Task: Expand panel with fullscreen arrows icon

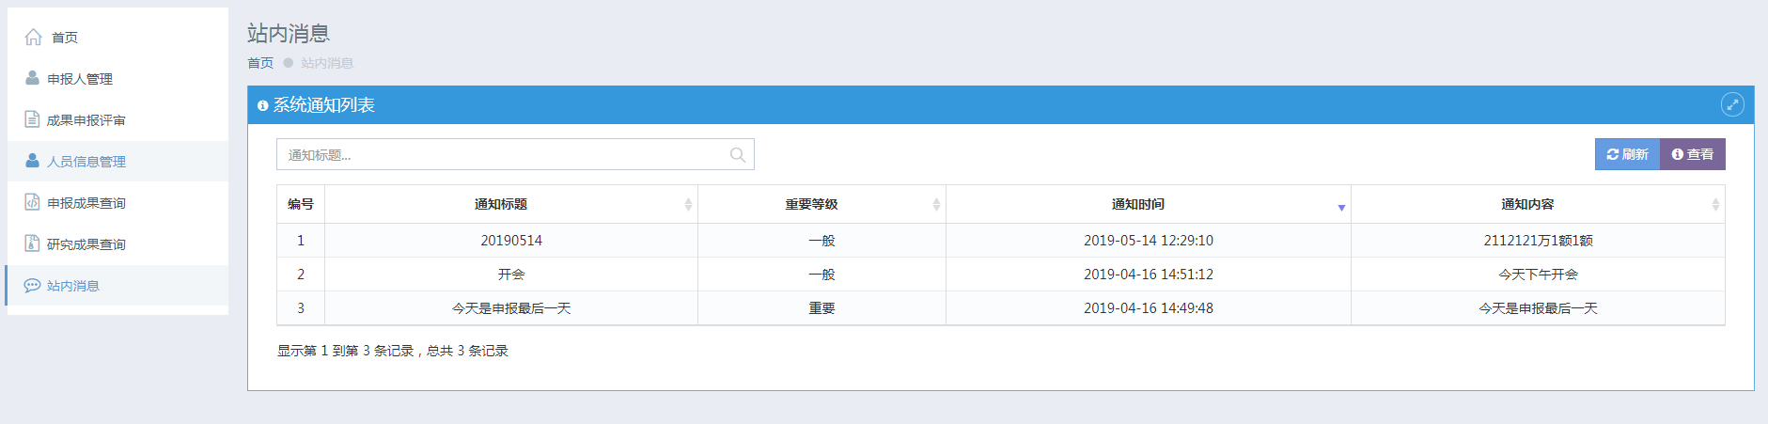Action: (1732, 104)
